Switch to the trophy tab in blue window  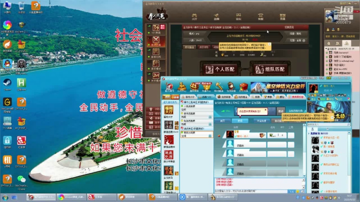[267, 97]
